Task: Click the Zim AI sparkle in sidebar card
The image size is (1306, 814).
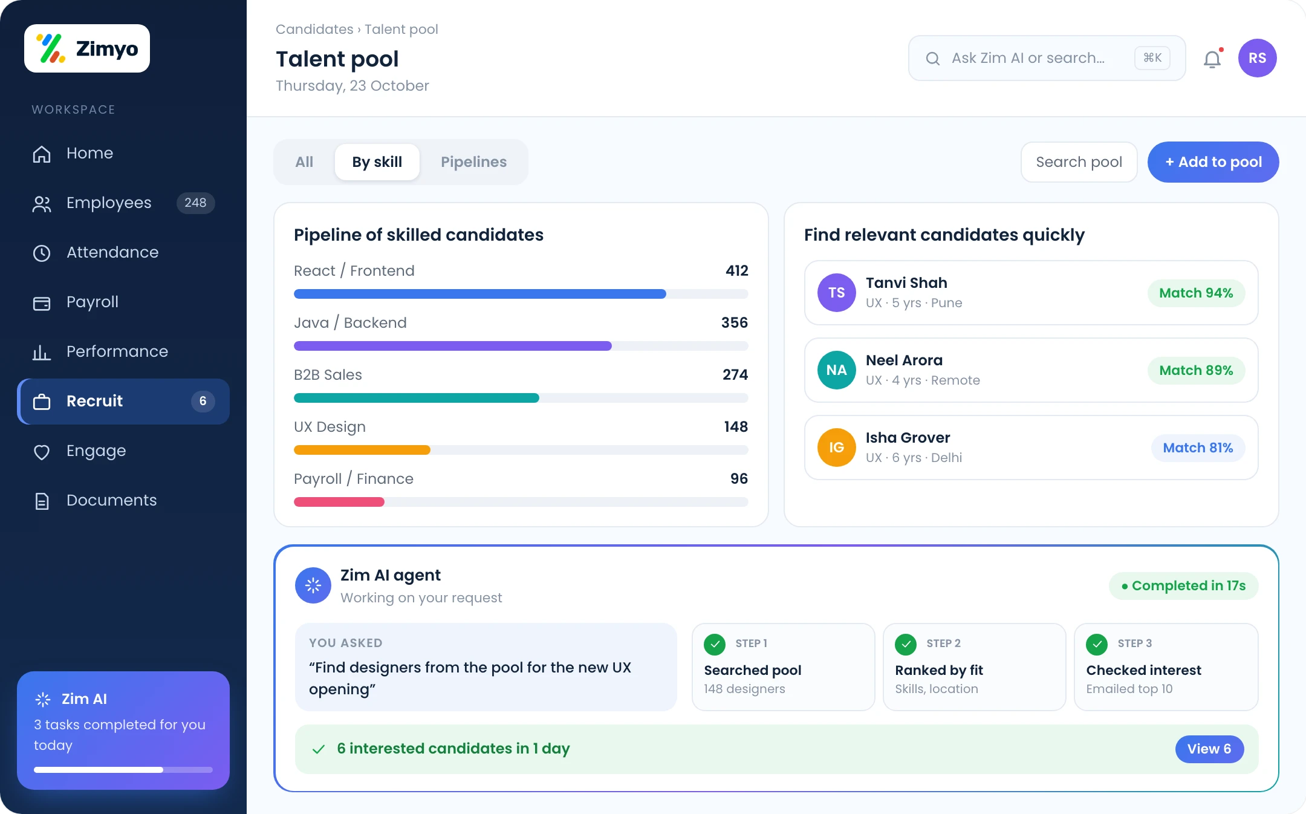Action: coord(43,699)
